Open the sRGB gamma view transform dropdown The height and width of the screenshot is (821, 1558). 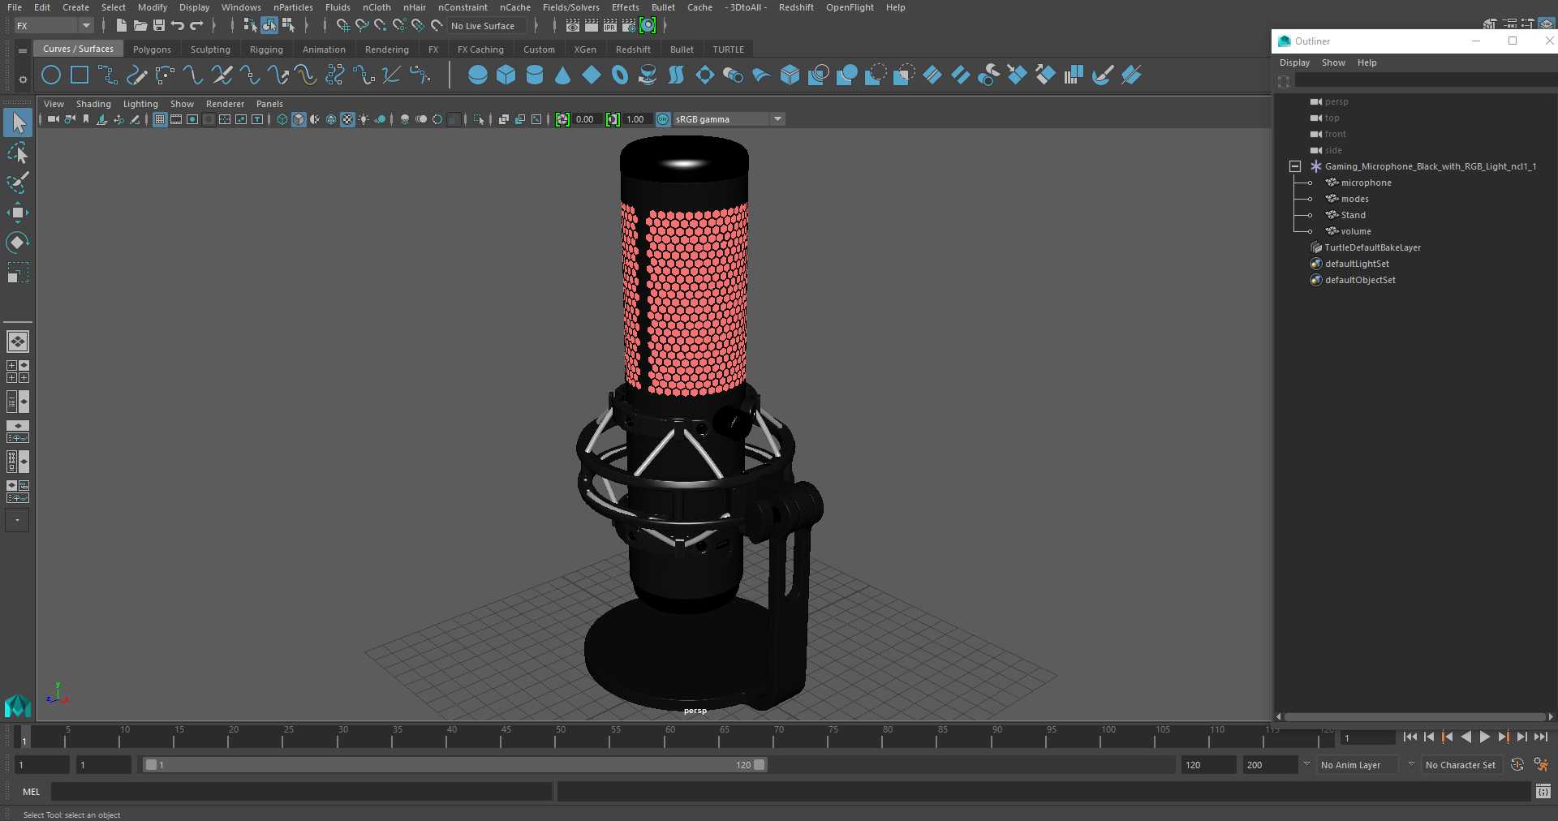(729, 119)
